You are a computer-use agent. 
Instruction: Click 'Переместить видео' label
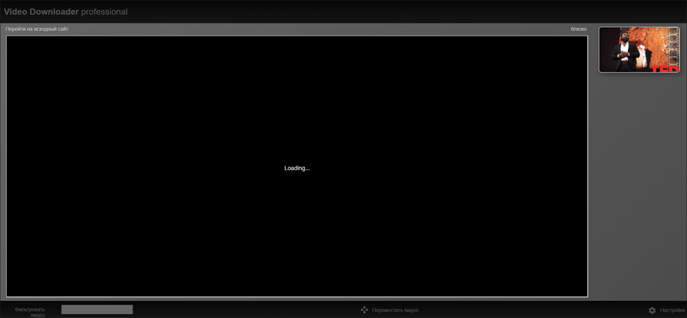[x=395, y=310]
